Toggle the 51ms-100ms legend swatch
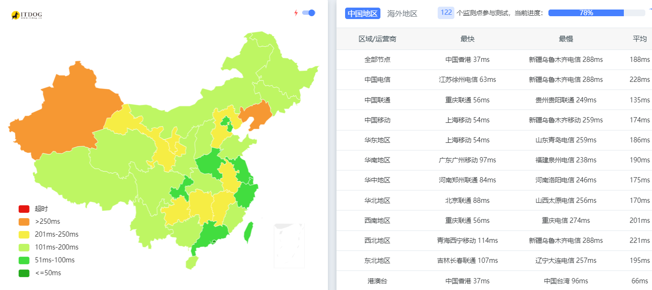Viewport: 652px width, 290px height. click(24, 260)
